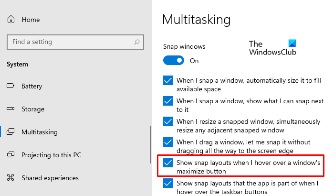Uncheck snap without dragging to screen edge
Viewport: 334px width, 196px height.
(168, 142)
